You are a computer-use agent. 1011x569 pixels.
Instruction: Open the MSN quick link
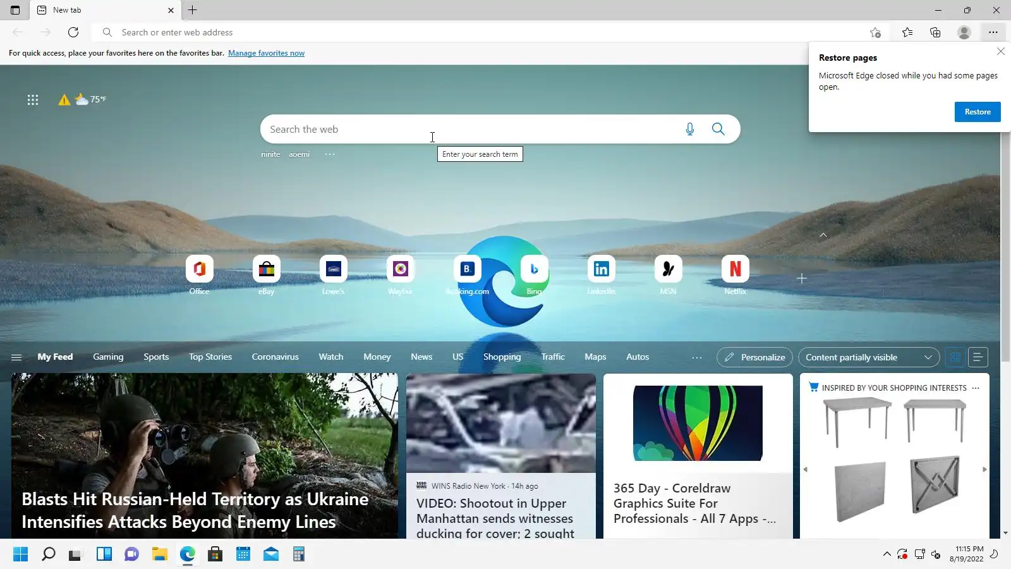pos(669,274)
